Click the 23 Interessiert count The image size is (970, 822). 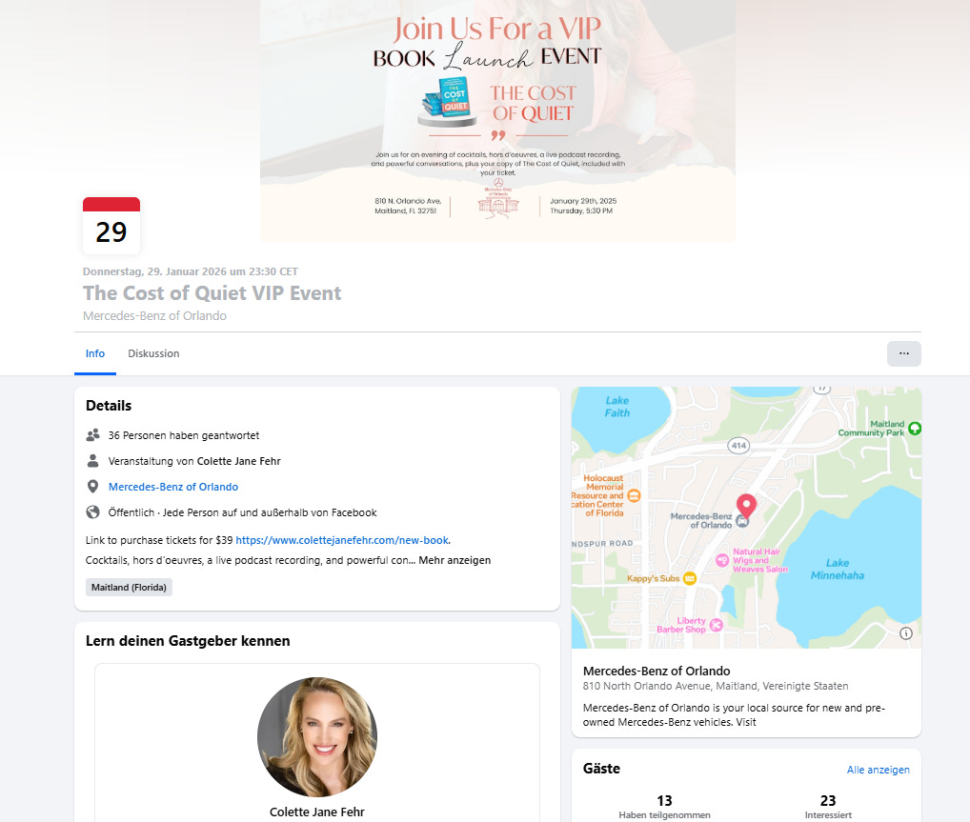[x=828, y=807]
